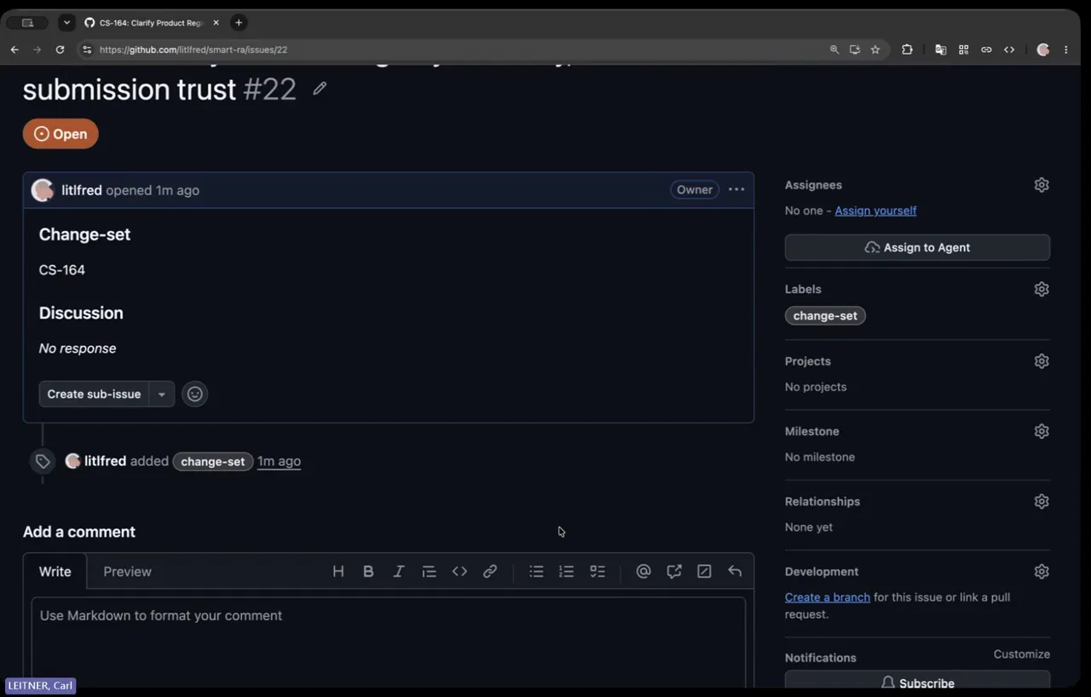Apply bold formatting in the comment toolbar

[x=368, y=572]
